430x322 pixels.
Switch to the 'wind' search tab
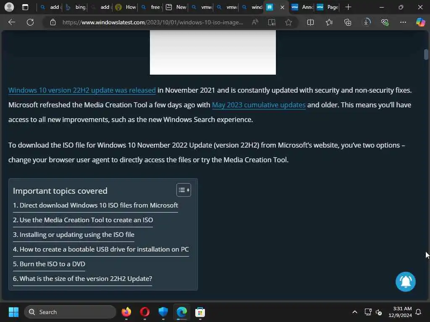252,7
